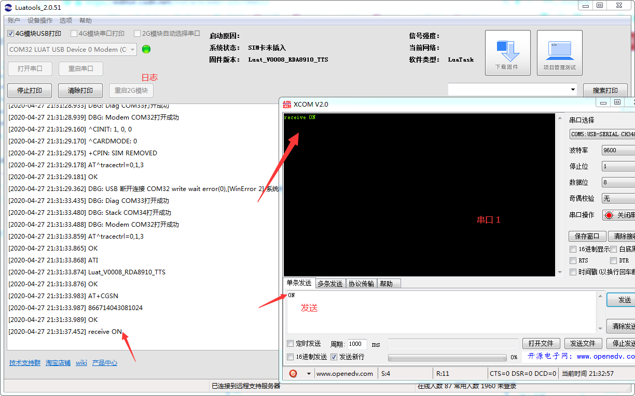Open the 设备操作 menu
Screen dimensions: 635x396
click(40, 21)
